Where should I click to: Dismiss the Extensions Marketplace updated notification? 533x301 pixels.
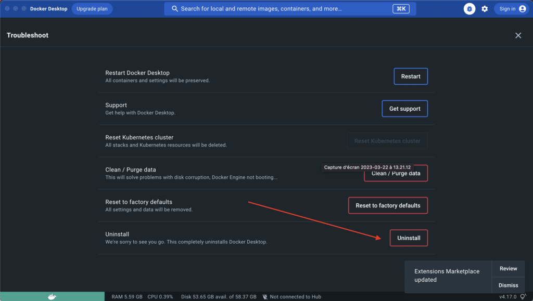[508, 285]
